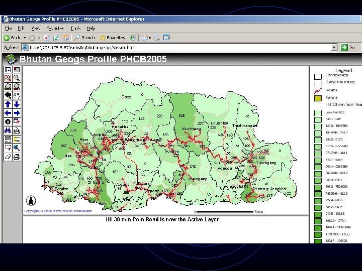Screen dimensions: 362x271
Task: Click the Census Commissioner copyright link
Action: click(58, 211)
